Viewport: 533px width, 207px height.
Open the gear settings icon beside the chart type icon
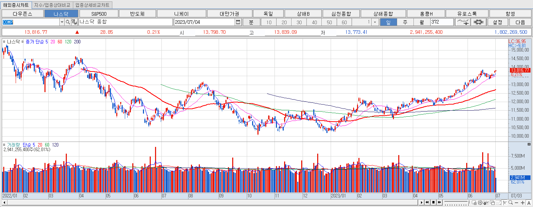pos(478,22)
